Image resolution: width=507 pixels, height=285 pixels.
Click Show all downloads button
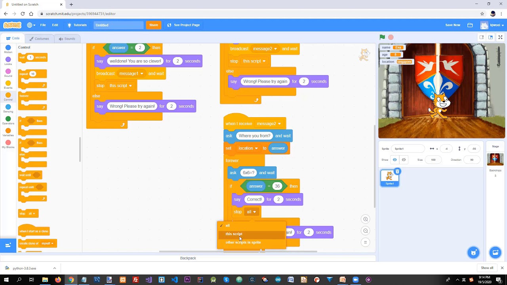pos(487,268)
